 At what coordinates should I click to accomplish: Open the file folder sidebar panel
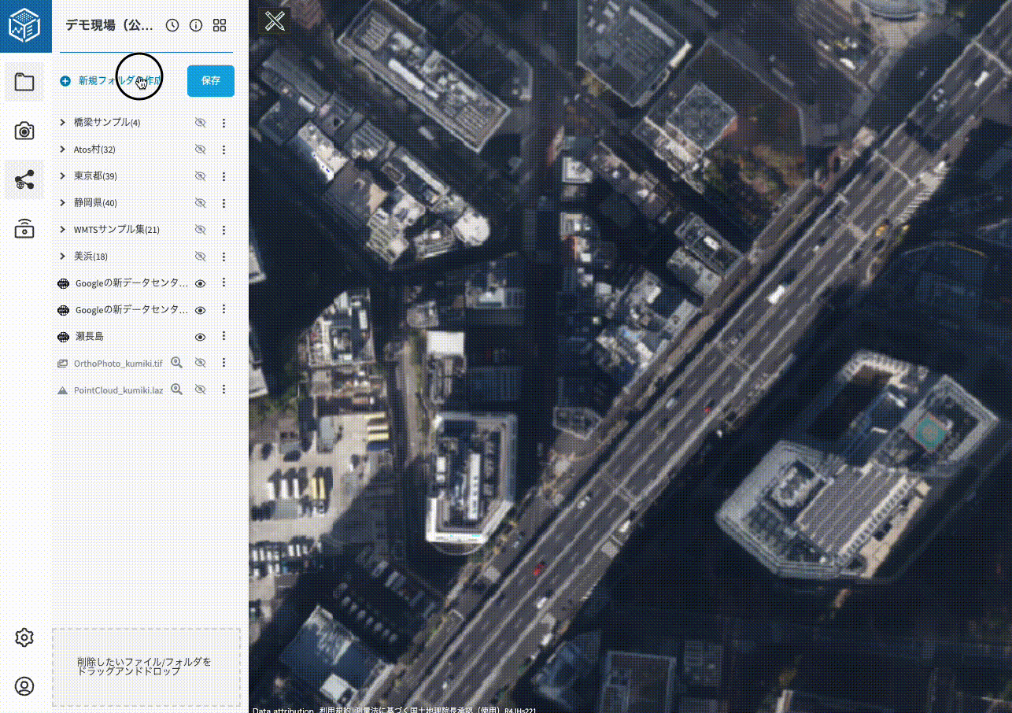coord(24,82)
